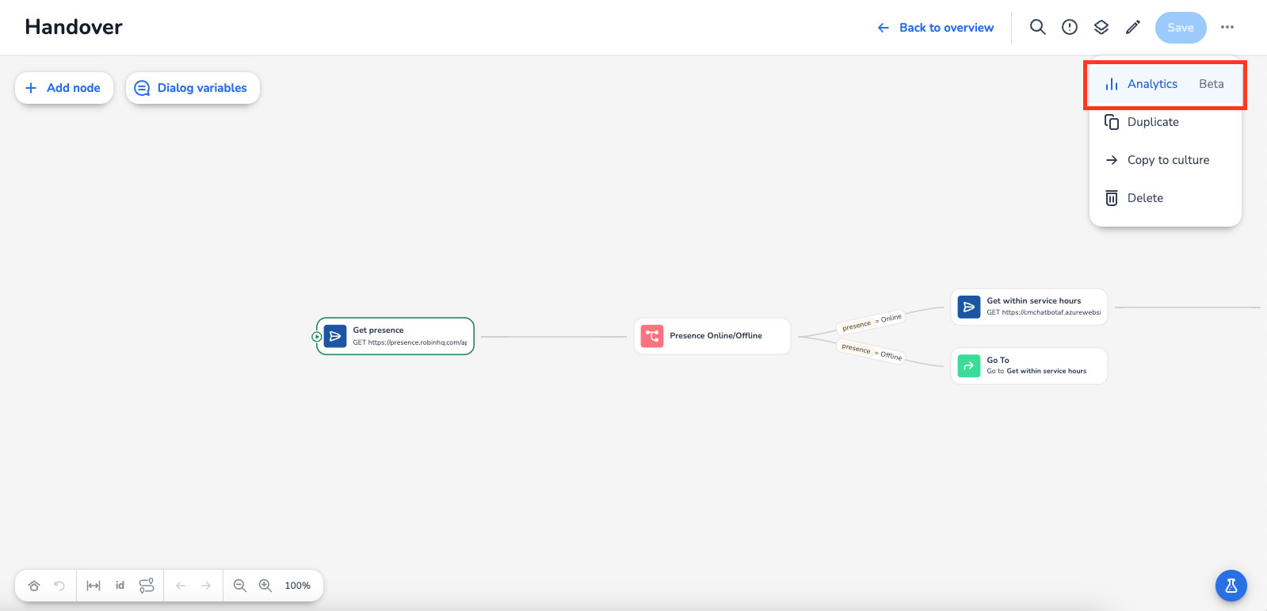Click the home icon in bottom toolbar
The height and width of the screenshot is (611, 1267).
tap(34, 586)
